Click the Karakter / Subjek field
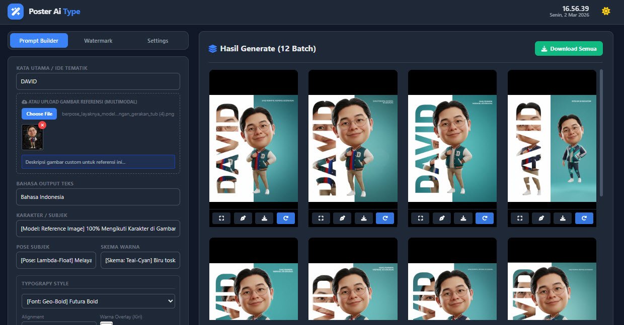Viewport: 624px width, 325px height. [98, 229]
